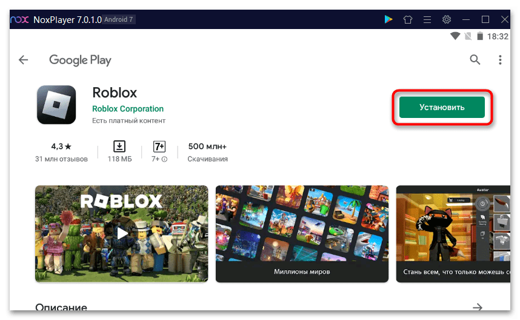
Task: Click the battery status icon
Action: [481, 36]
